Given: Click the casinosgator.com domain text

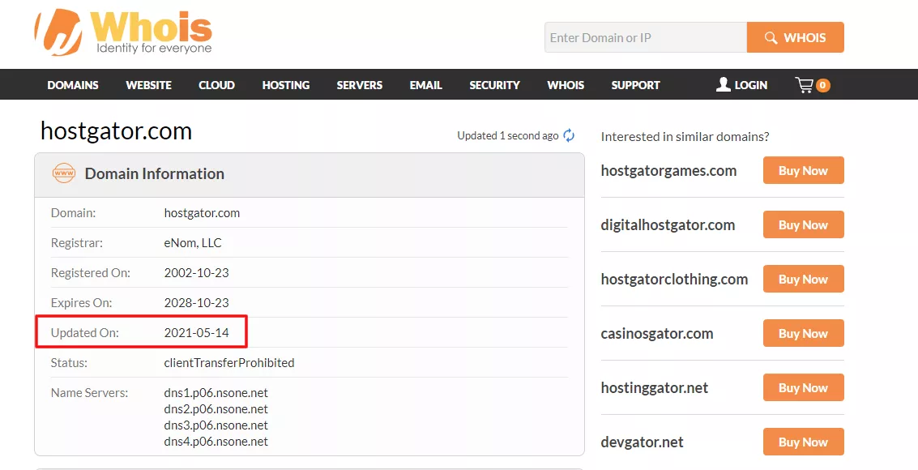Looking at the screenshot, I should [657, 334].
